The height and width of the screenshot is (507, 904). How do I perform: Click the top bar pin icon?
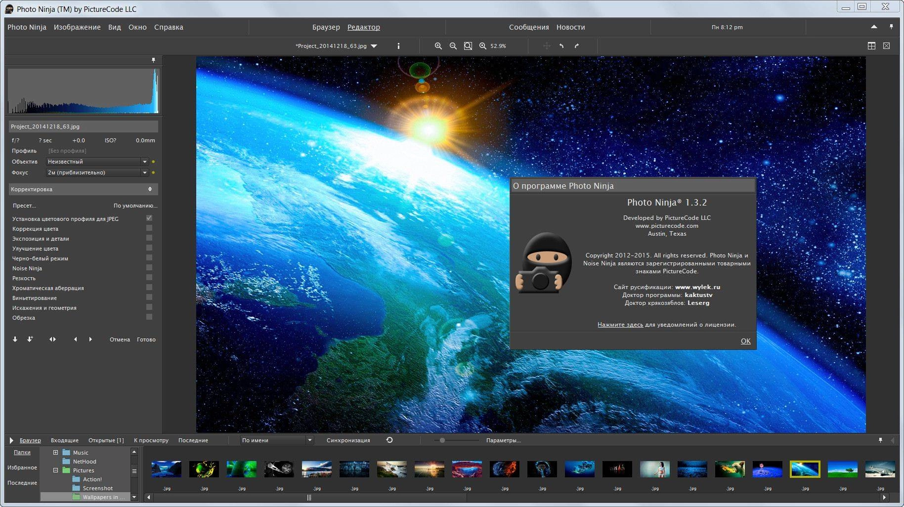[x=891, y=27]
